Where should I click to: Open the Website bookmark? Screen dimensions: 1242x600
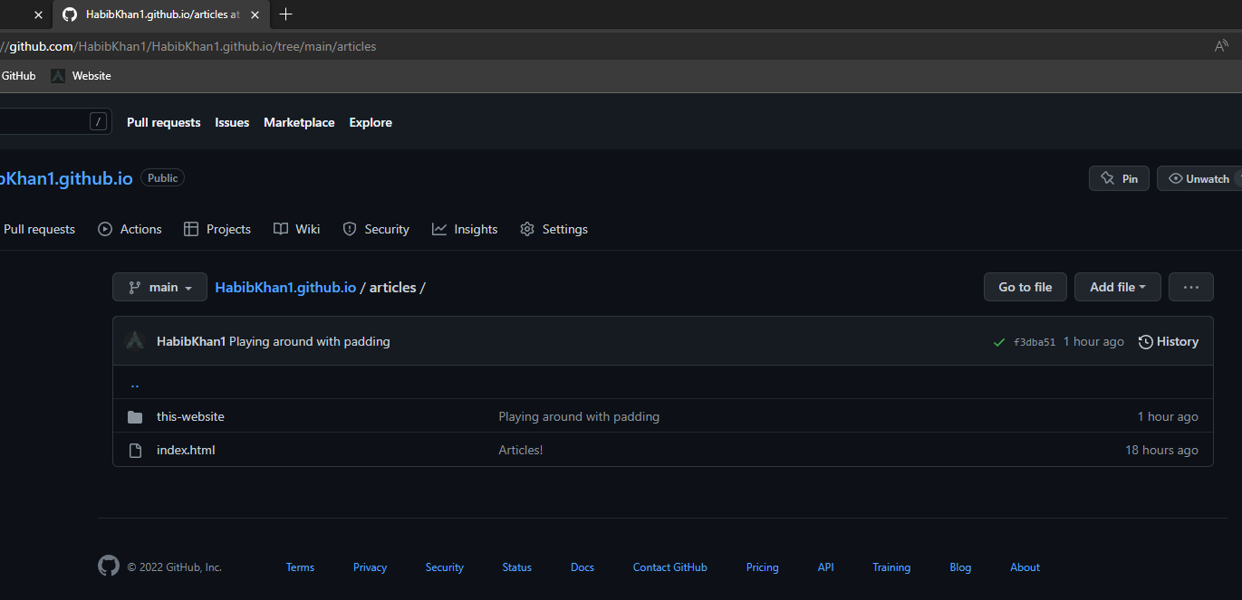(82, 76)
